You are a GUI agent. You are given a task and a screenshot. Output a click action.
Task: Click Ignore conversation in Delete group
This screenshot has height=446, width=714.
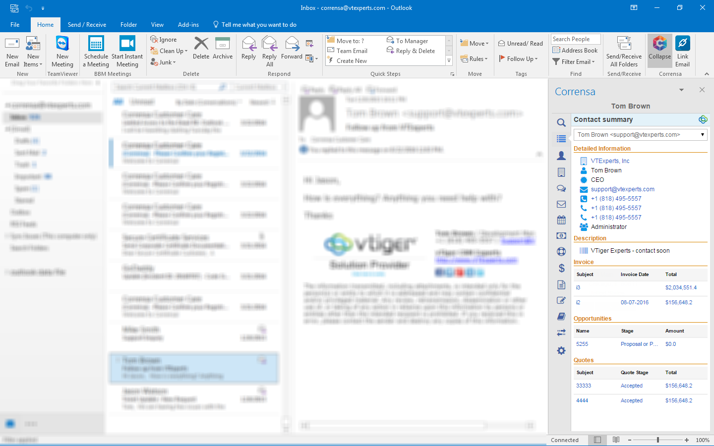[x=164, y=40]
